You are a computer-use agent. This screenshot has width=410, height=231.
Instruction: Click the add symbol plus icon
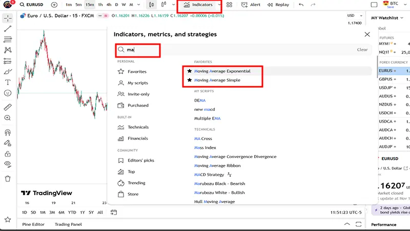click(x=54, y=5)
